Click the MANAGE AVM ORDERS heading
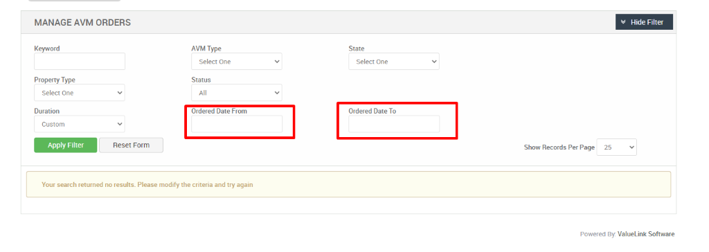Viewport: 709px width, 252px height. 83,23
